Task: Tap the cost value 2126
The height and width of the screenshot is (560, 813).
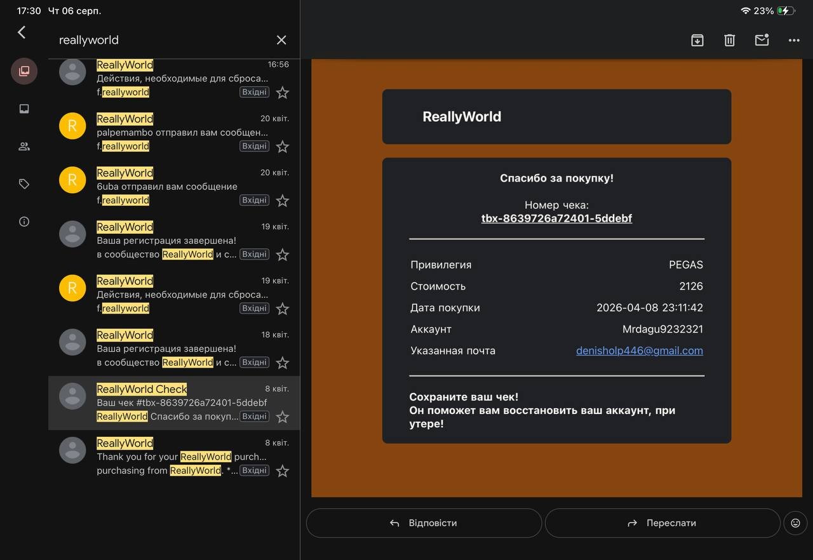Action: pyautogui.click(x=691, y=286)
